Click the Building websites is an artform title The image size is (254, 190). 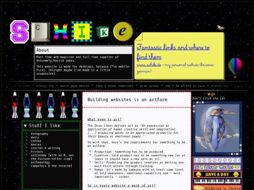pyautogui.click(x=127, y=99)
